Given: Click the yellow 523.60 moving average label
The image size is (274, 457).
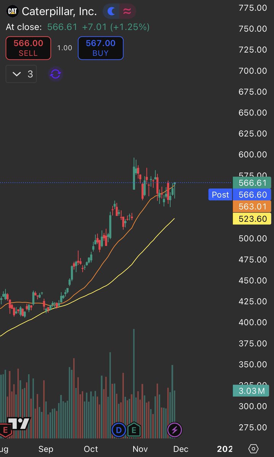Looking at the screenshot, I should pyautogui.click(x=252, y=219).
